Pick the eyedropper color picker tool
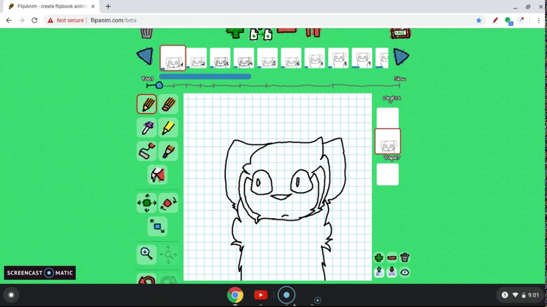The image size is (547, 307). pos(147,127)
